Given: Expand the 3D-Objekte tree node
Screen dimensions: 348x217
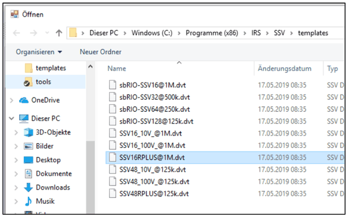Looking at the screenshot, I should [x=16, y=133].
